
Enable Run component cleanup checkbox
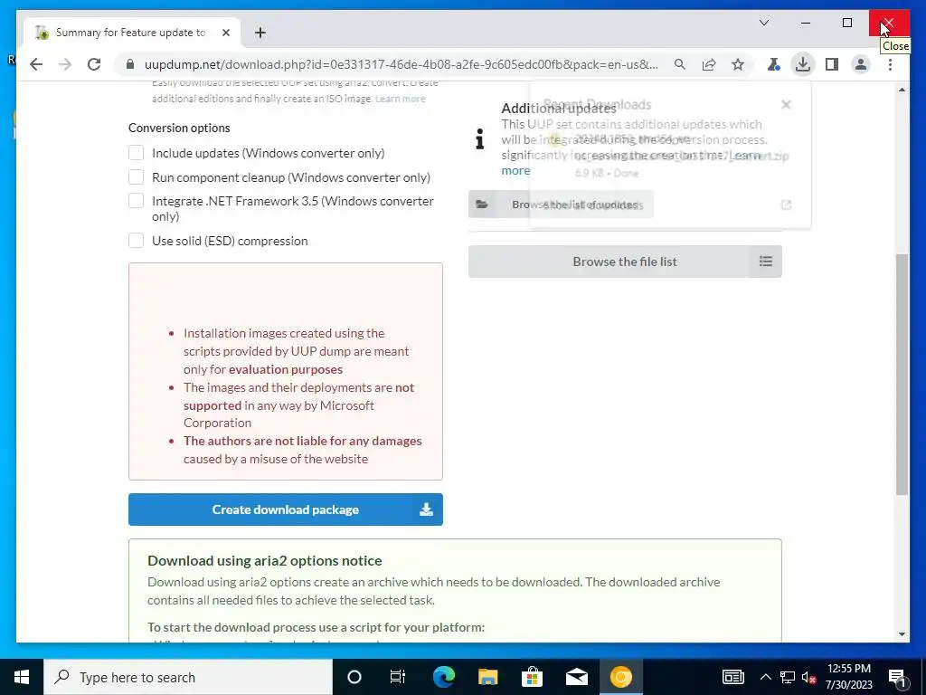pos(136,177)
